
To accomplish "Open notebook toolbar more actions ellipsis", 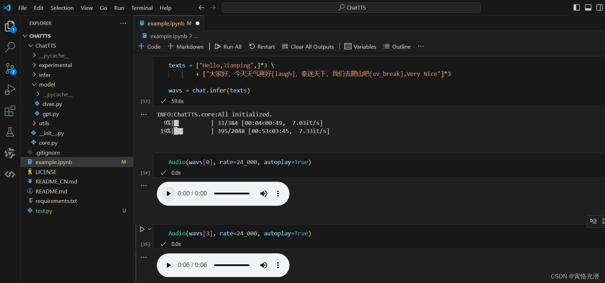I will click(421, 46).
